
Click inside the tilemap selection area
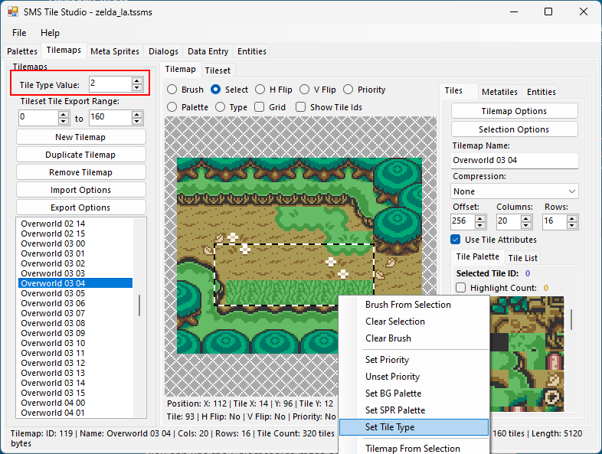click(294, 275)
